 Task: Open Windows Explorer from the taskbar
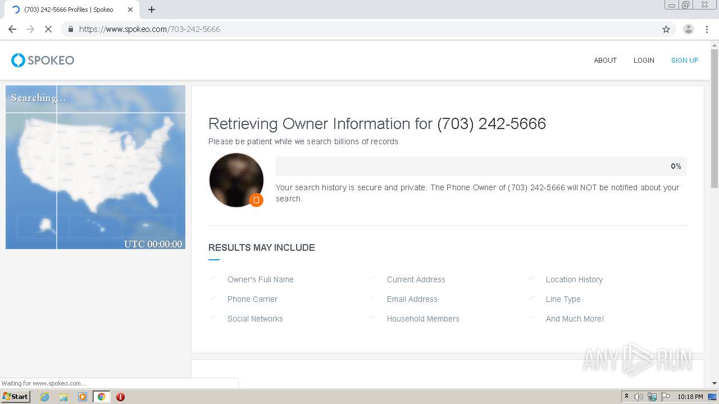tap(63, 397)
